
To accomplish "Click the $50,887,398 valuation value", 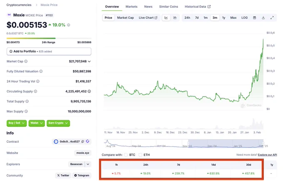I will (82, 71).
